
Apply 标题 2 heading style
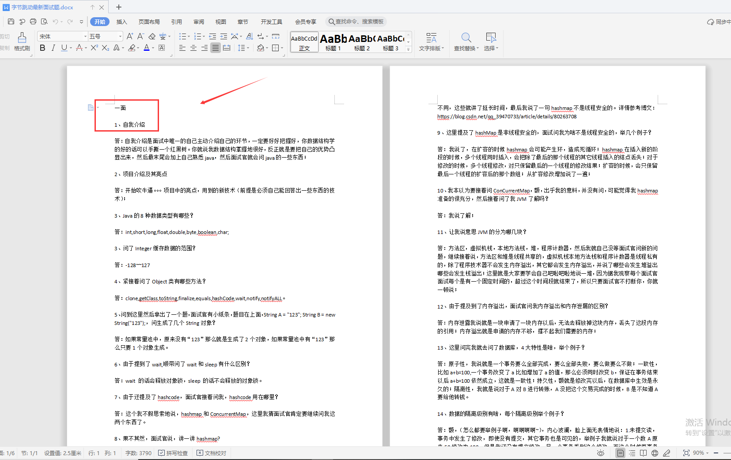pyautogui.click(x=362, y=42)
